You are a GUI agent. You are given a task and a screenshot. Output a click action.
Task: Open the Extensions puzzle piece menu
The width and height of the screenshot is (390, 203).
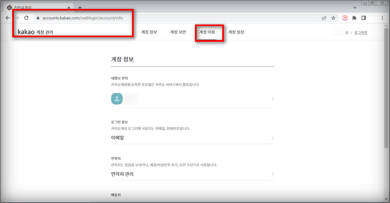point(354,18)
